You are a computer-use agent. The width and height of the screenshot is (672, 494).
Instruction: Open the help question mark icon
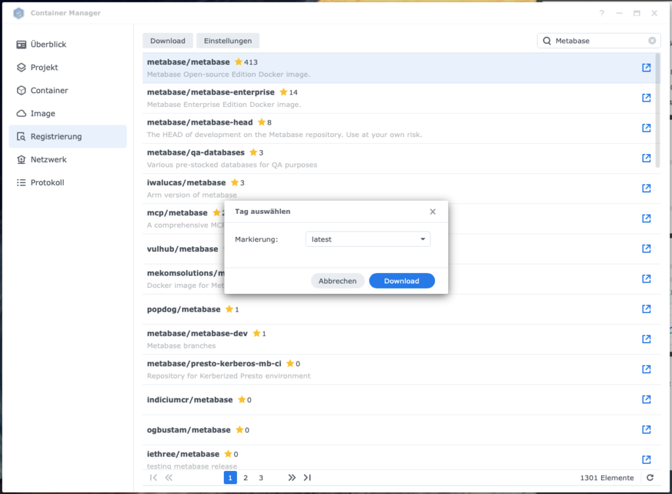click(x=602, y=13)
